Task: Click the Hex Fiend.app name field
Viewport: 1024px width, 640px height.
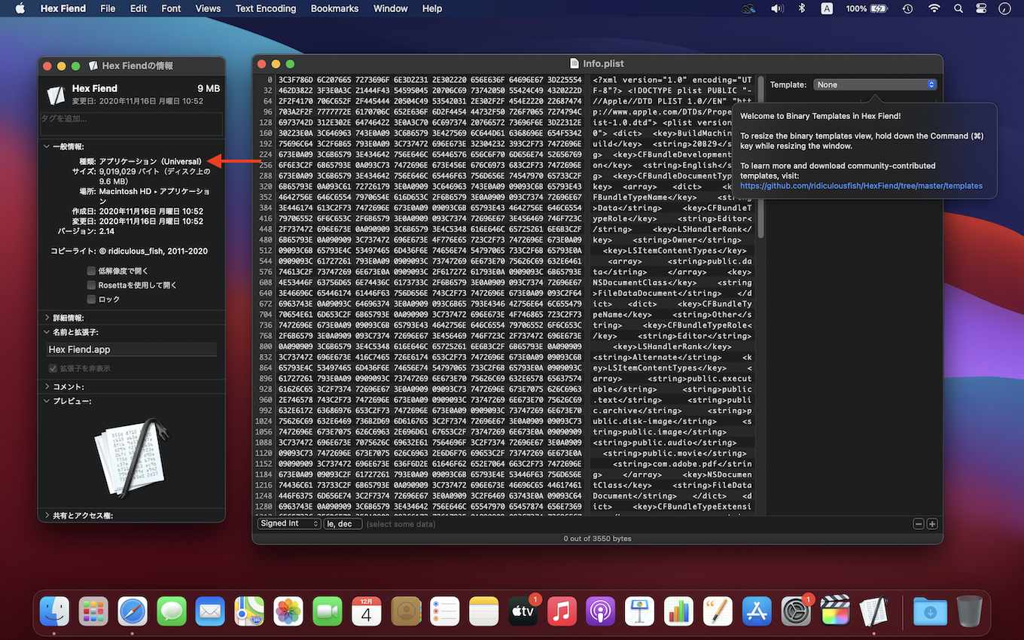Action: [132, 349]
